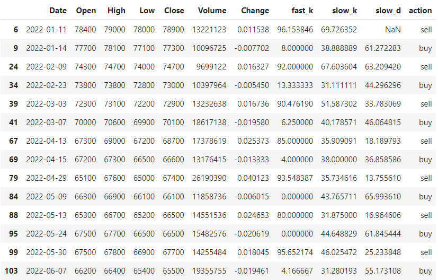Select date 2022-03-07
Image resolution: width=438 pixels, height=280 pixels.
[x=47, y=122]
